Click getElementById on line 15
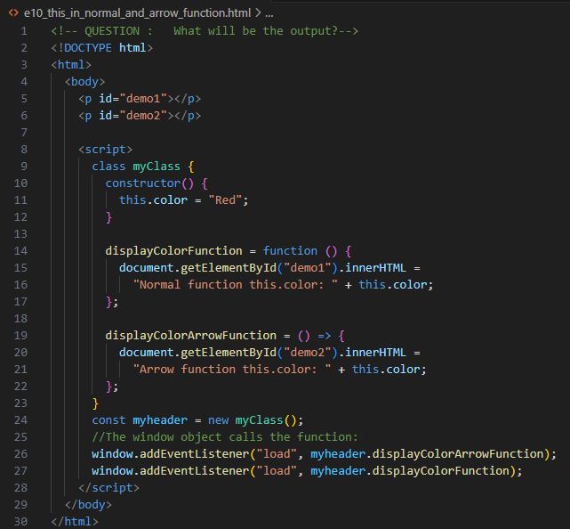Image resolution: width=570 pixels, height=529 pixels. click(229, 268)
